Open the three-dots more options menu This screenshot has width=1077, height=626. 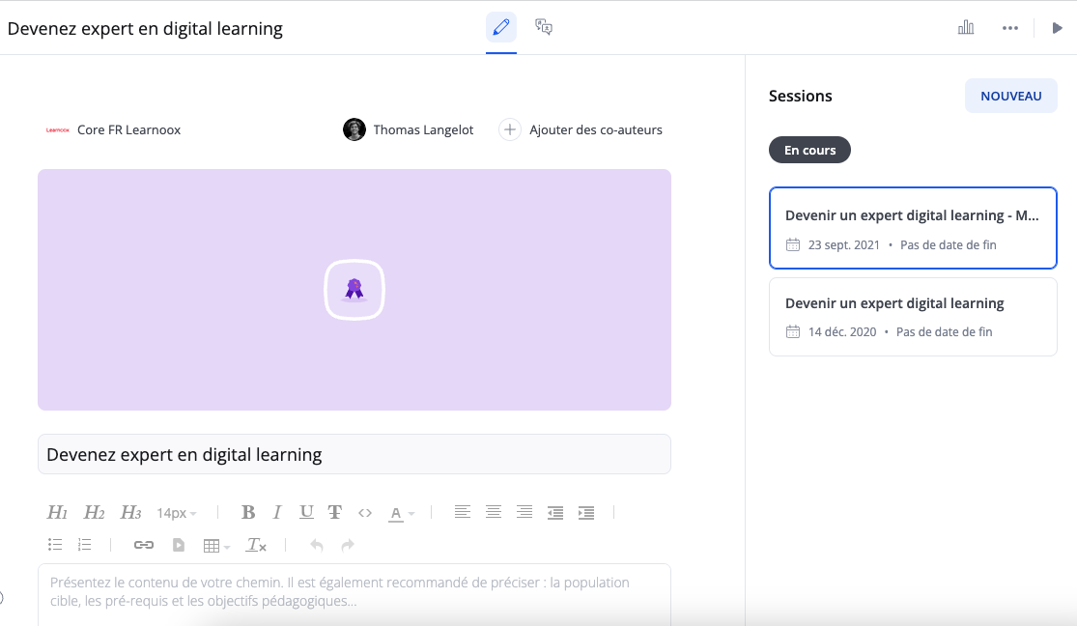click(x=1010, y=28)
